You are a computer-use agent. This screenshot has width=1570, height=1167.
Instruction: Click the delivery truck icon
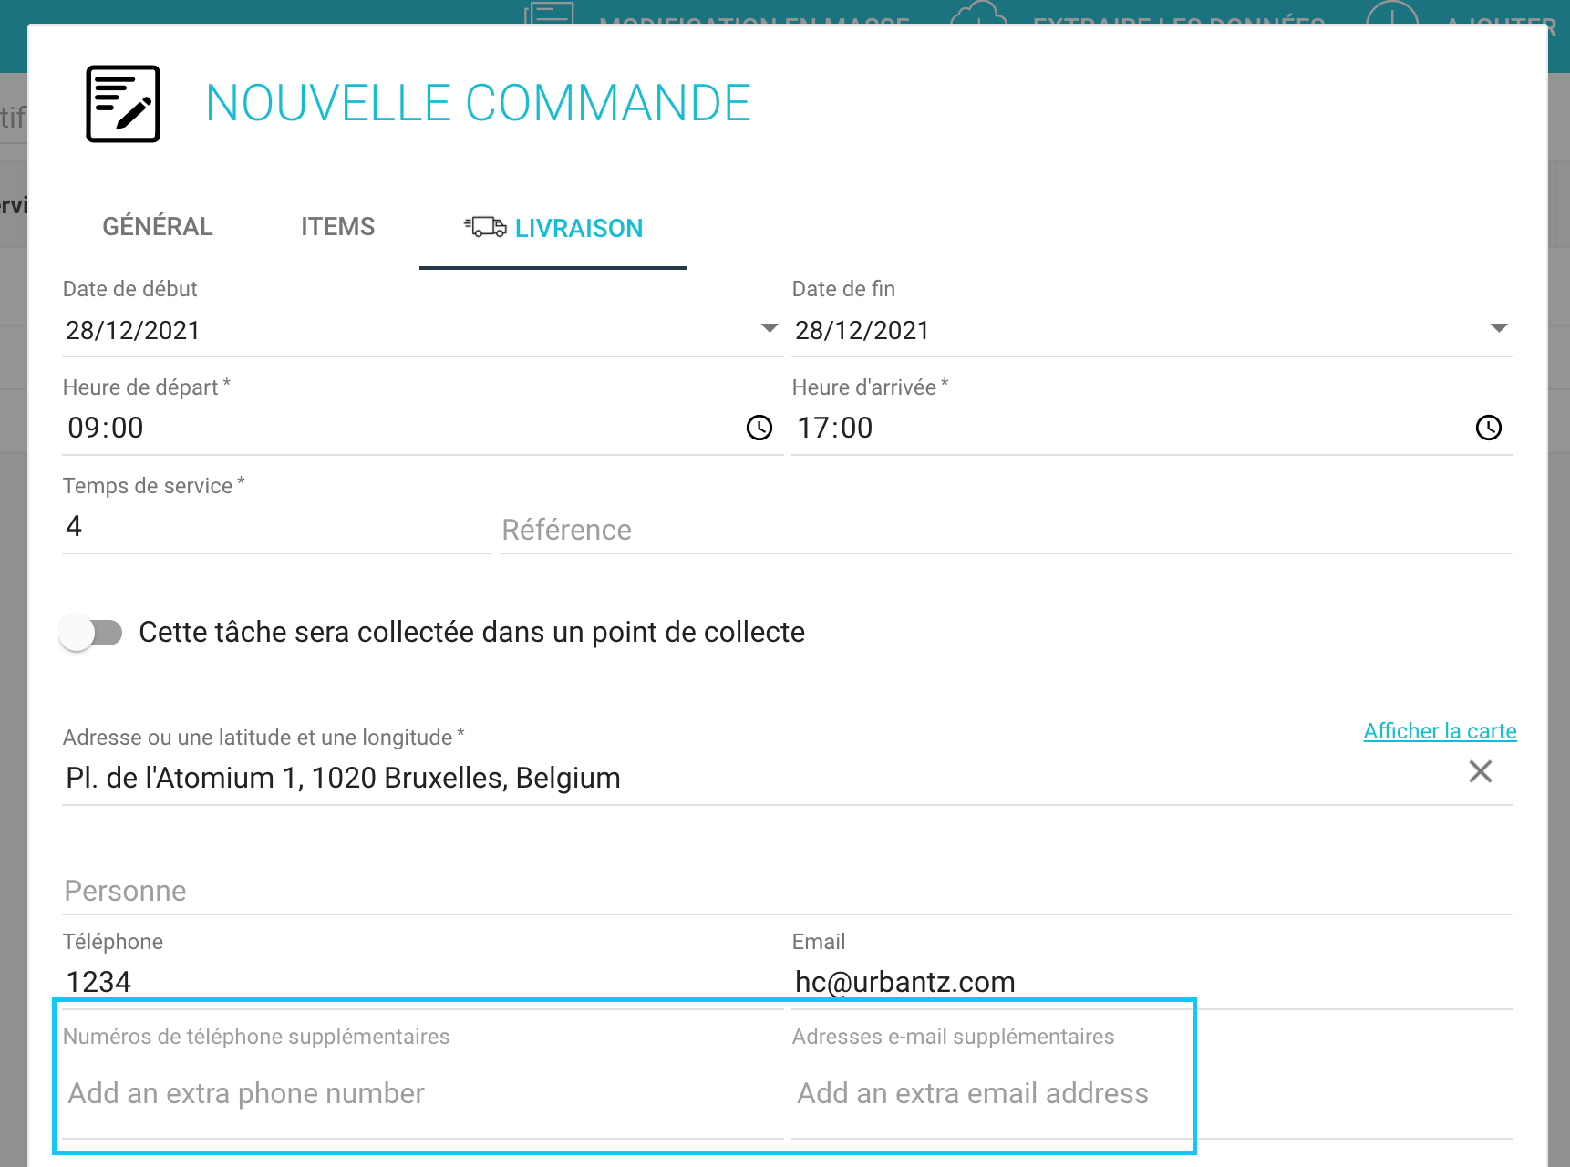pyautogui.click(x=485, y=227)
